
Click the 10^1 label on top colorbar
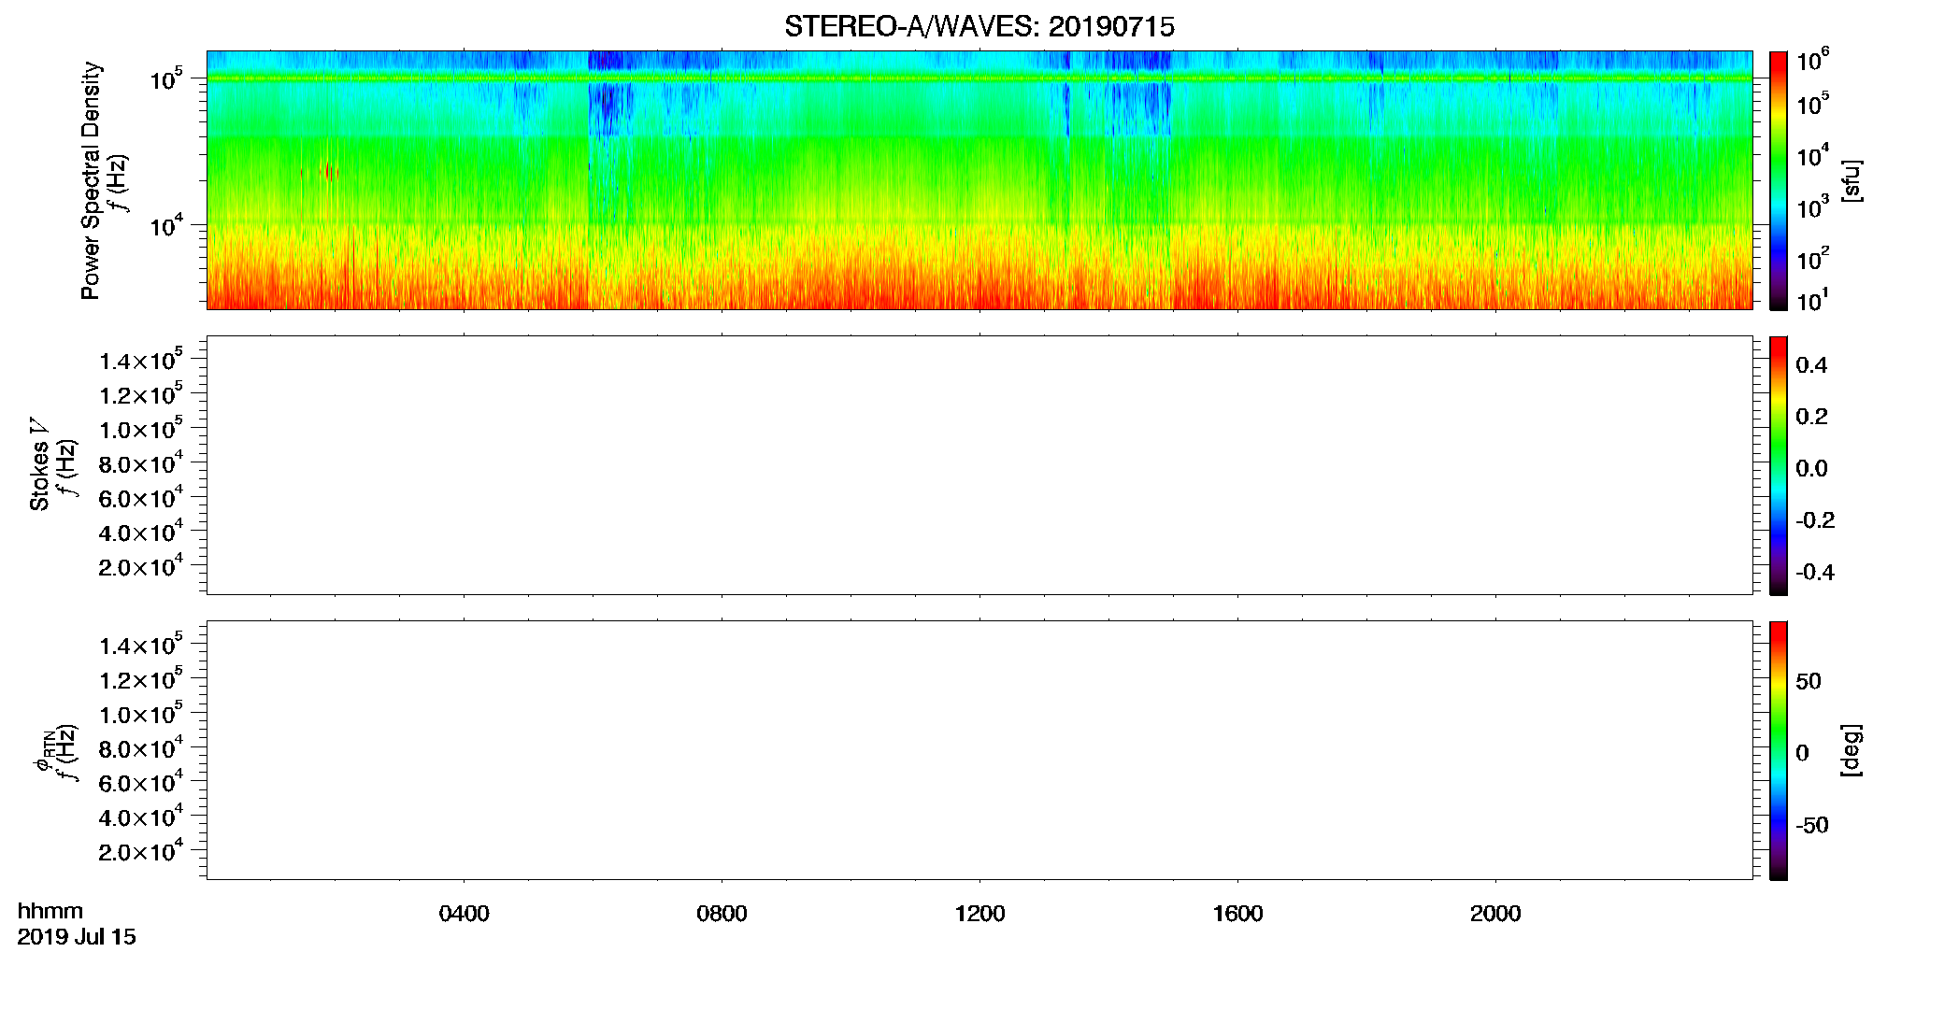(1813, 300)
